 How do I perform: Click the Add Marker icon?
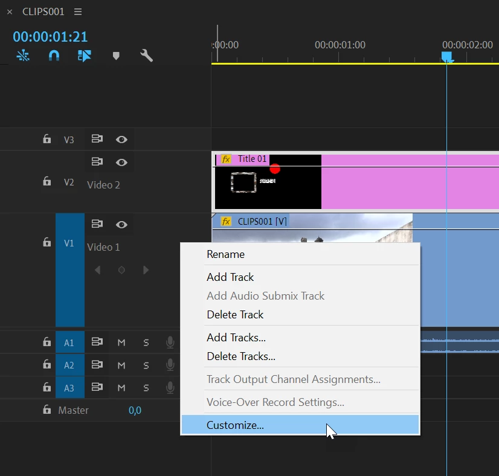(x=116, y=56)
